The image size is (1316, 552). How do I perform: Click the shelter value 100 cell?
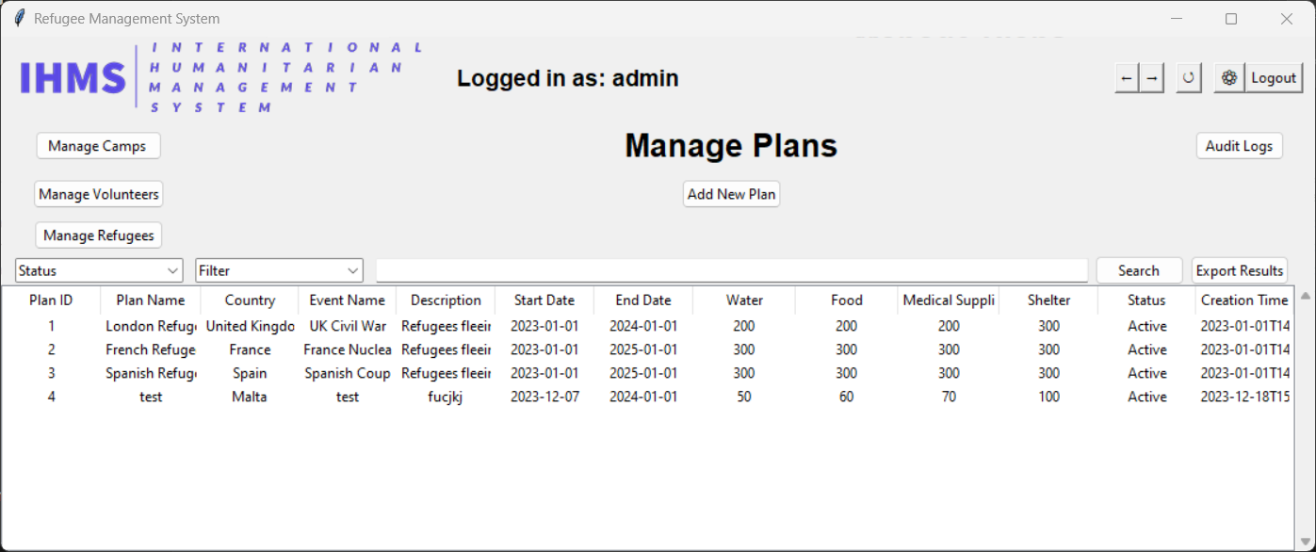click(x=1048, y=397)
